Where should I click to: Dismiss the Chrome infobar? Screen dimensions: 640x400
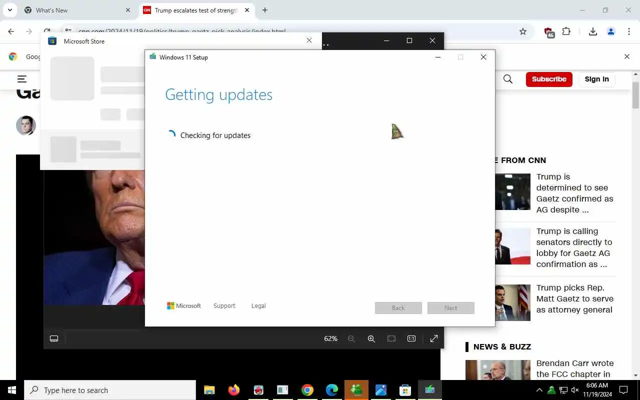click(627, 56)
